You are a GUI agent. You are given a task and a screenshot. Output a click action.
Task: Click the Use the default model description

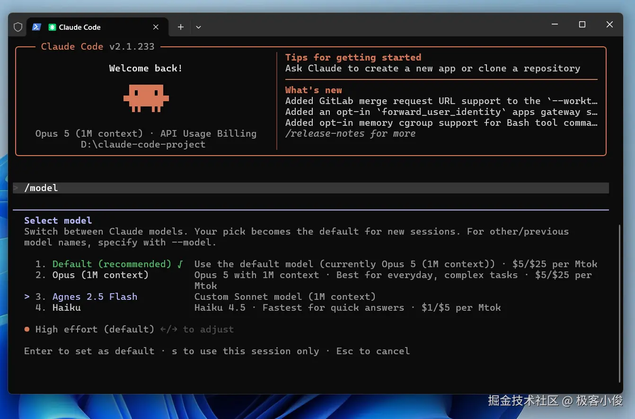click(x=396, y=264)
